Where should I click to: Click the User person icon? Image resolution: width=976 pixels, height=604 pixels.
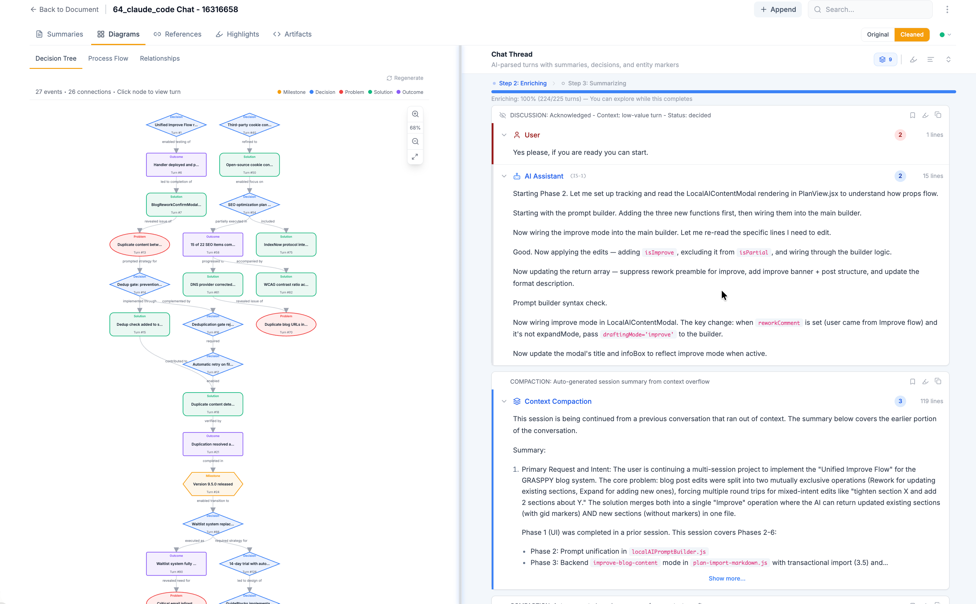click(517, 135)
